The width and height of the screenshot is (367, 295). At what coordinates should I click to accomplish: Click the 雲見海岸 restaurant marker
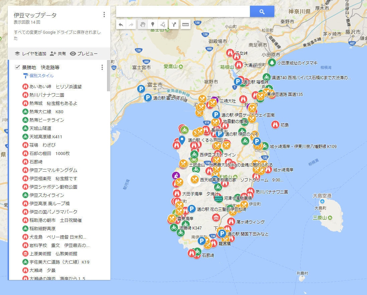pos(172,219)
